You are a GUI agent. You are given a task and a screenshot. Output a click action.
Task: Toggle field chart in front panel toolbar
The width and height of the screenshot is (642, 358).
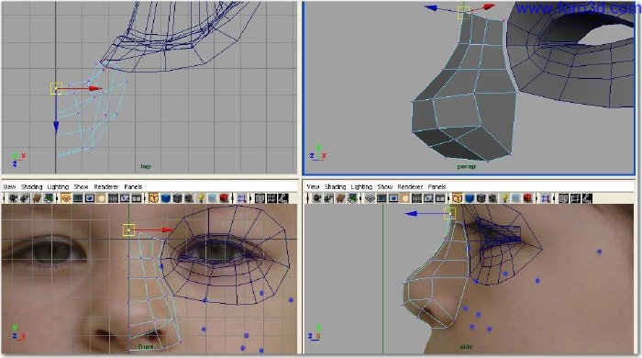[x=113, y=198]
